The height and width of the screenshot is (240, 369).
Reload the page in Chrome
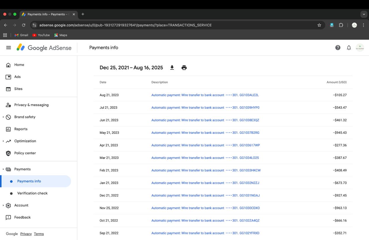[24, 25]
